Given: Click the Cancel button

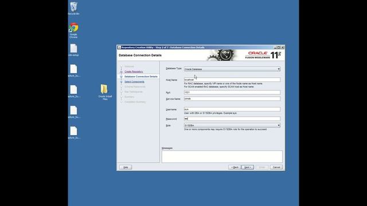Looking at the screenshot, I should [x=276, y=167].
